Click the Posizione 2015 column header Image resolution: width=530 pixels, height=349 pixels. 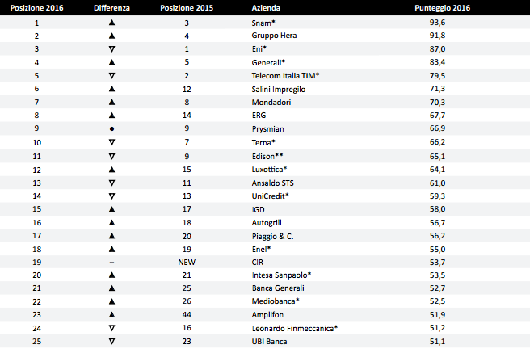(187, 8)
